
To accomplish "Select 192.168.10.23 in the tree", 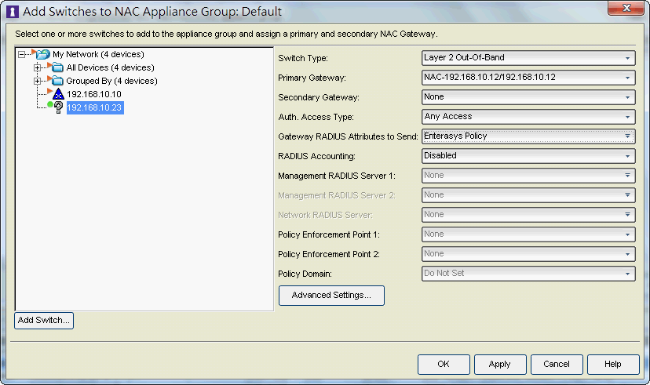I will 94,107.
